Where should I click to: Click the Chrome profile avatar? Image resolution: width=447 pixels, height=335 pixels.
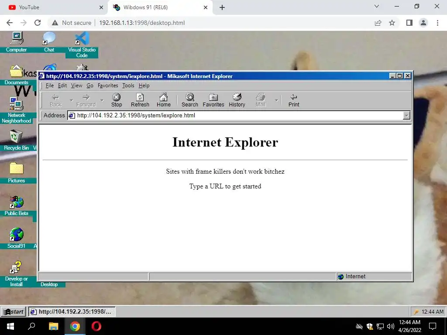tap(423, 23)
